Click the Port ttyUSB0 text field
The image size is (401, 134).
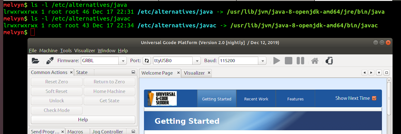pyautogui.click(x=173, y=61)
